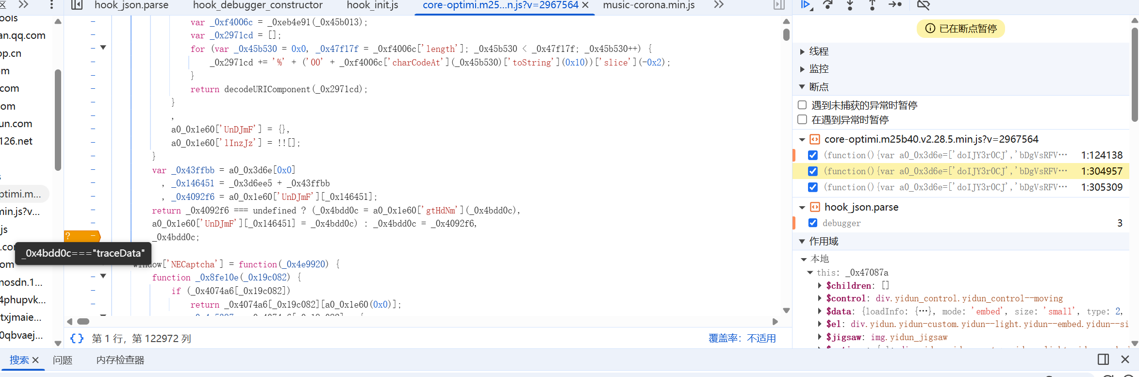Toggle drawer dock position icon

tap(1103, 359)
